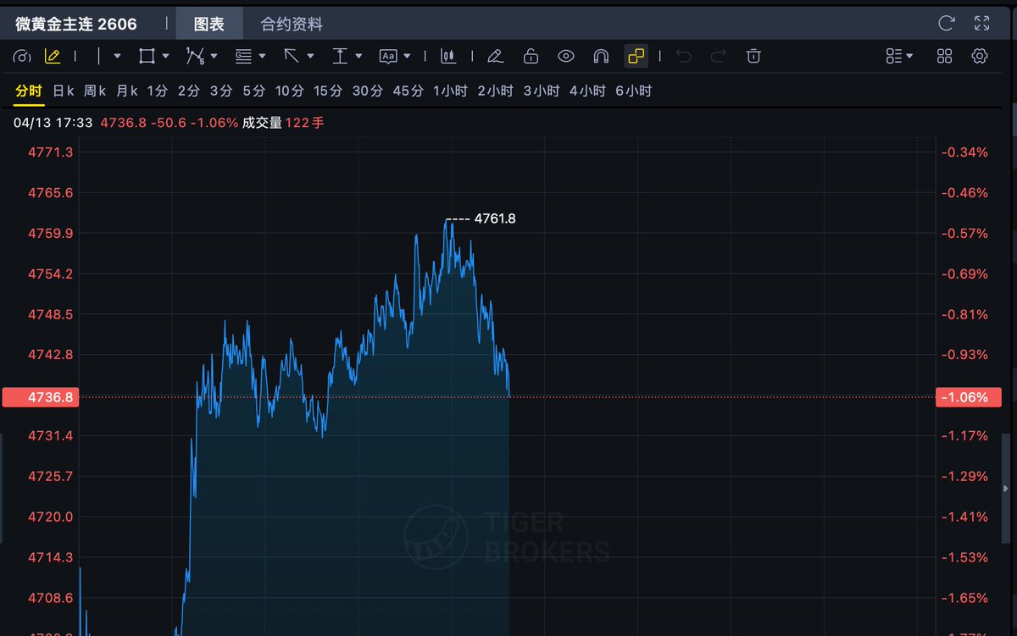1017x636 pixels.
Task: Switch to the 合约资料 tab
Action: [292, 24]
